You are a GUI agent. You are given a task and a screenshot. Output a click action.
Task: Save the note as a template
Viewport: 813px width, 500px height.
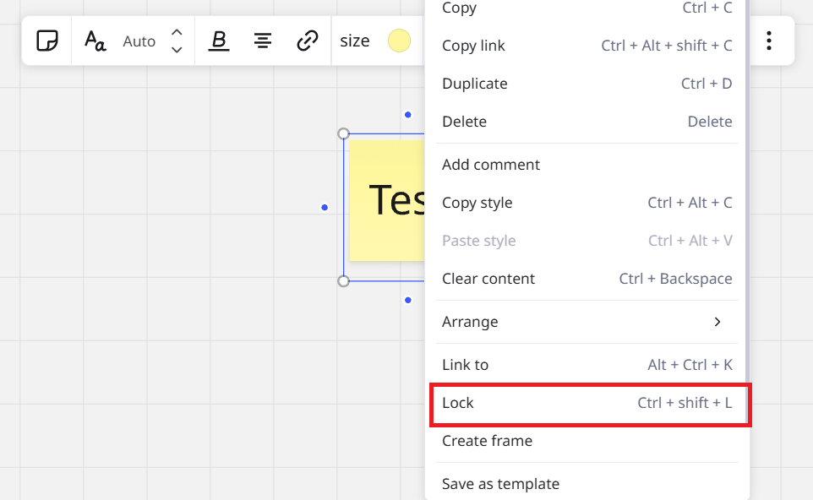500,483
